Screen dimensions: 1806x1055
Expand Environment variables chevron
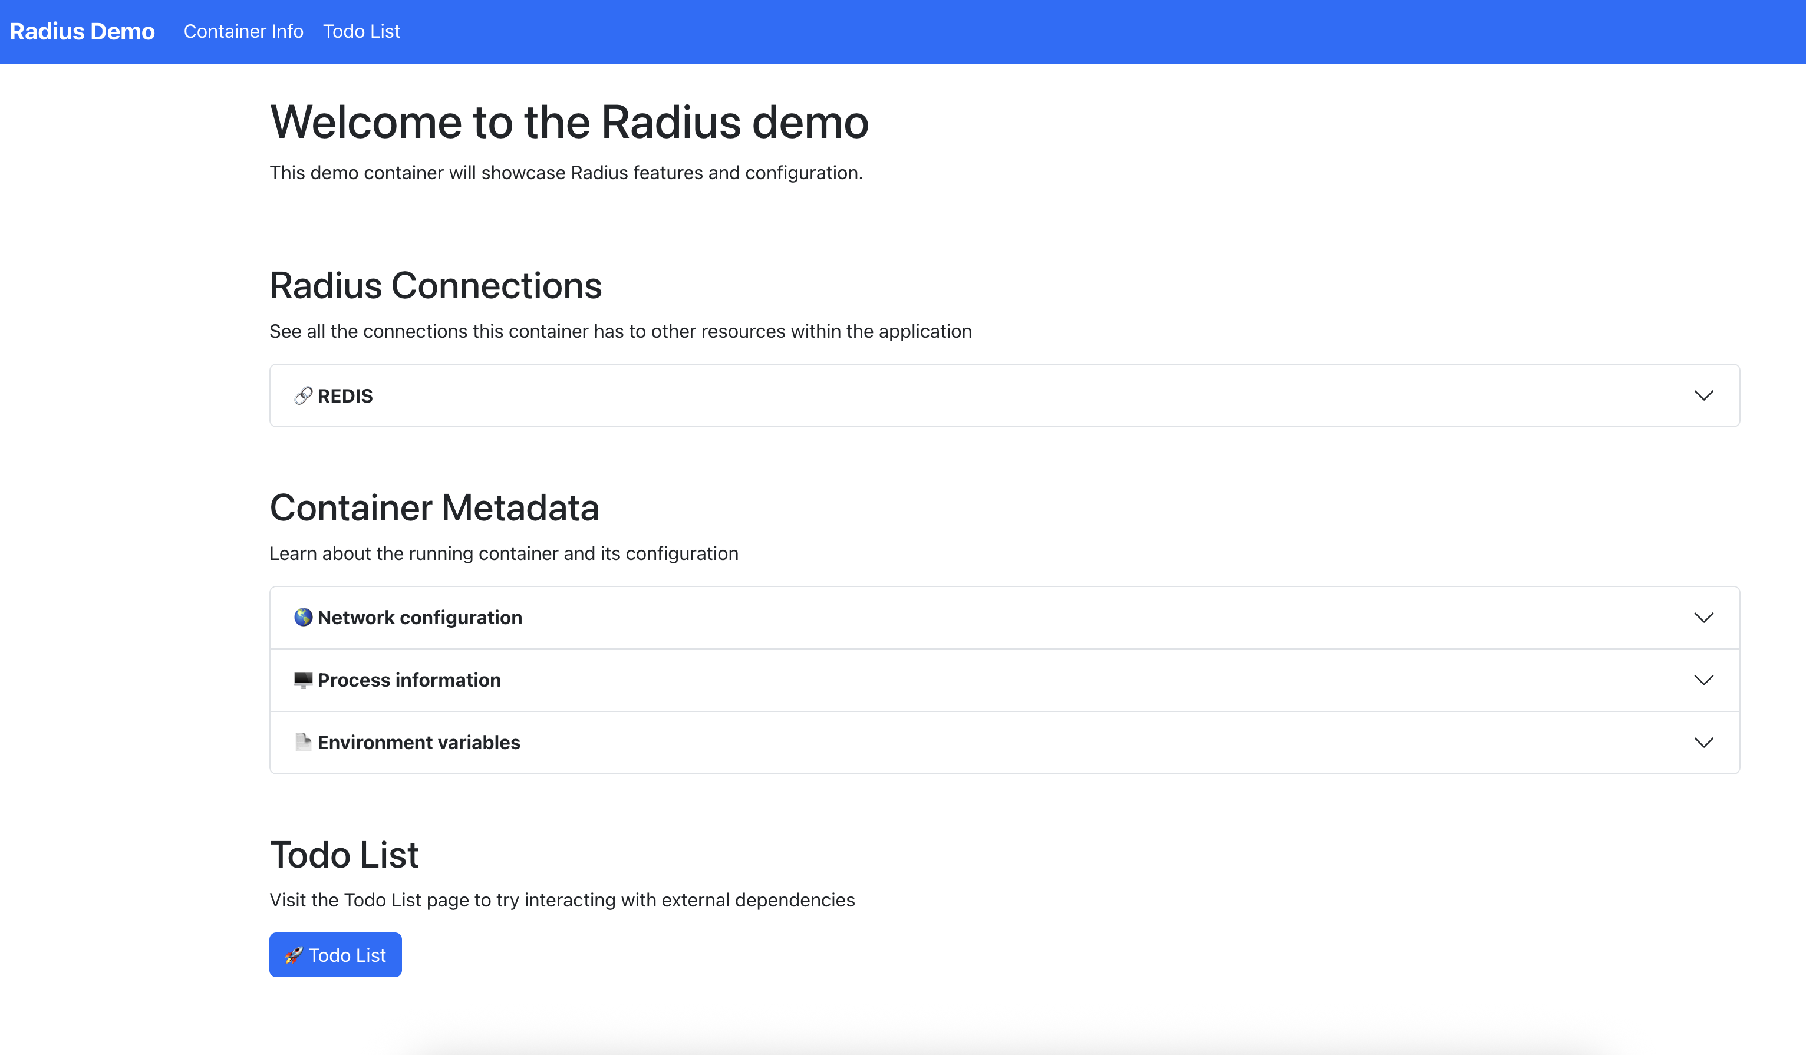click(x=1703, y=743)
